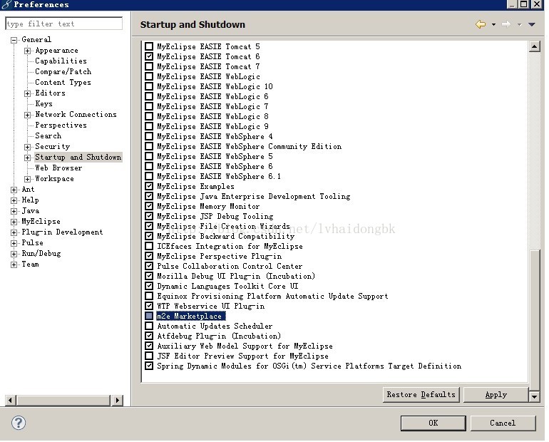Uncheck MyEclipse Examples checkbox
549x442 pixels.
tap(149, 186)
